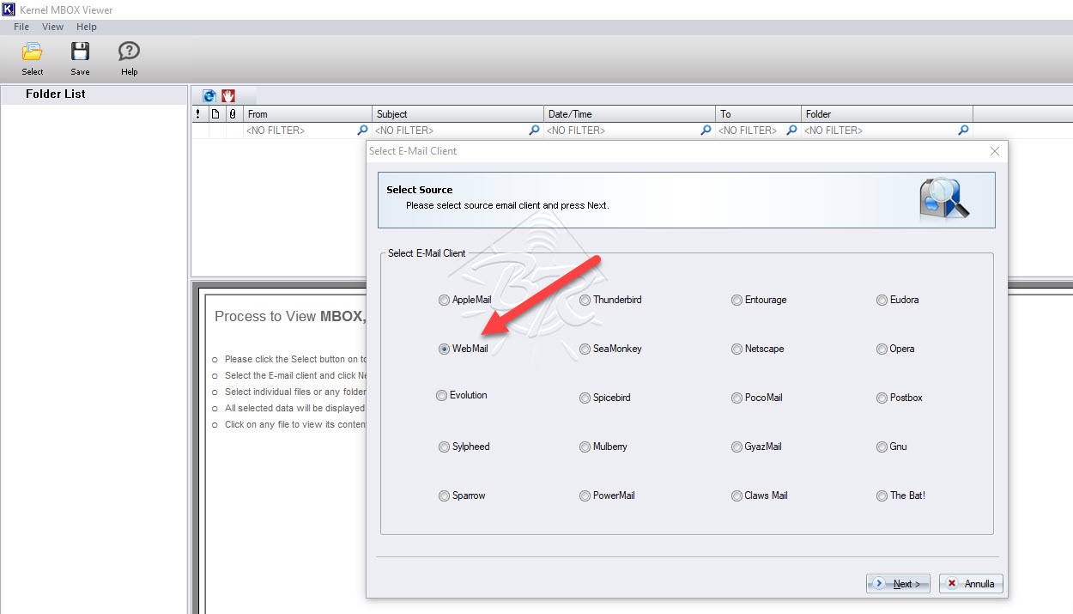Choose SeaMonkey as the email client

(x=585, y=349)
